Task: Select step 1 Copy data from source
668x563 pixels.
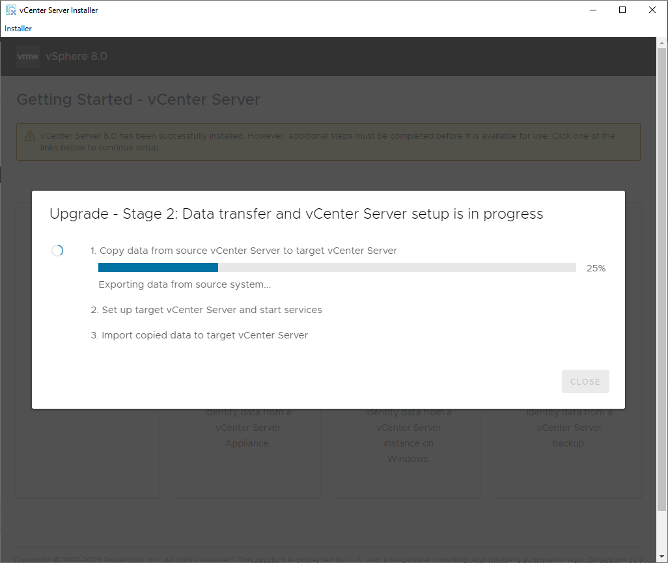Action: pos(244,251)
